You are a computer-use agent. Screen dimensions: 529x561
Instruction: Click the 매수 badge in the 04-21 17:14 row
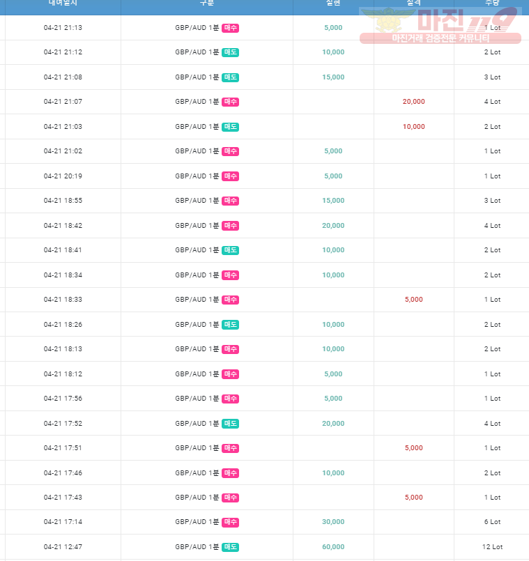(230, 522)
